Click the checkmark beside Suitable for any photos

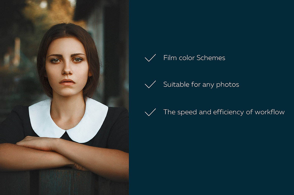click(150, 84)
